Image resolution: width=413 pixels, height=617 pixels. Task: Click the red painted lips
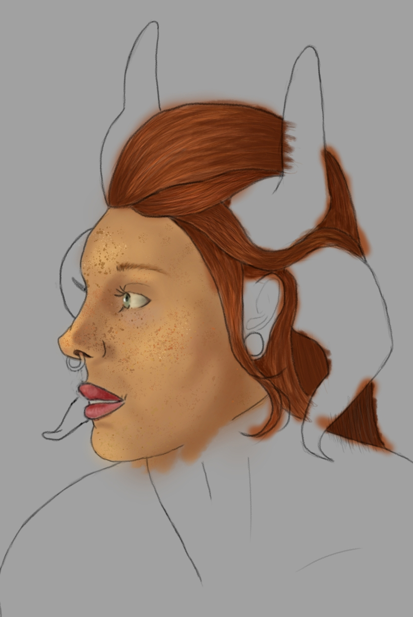pos(96,400)
